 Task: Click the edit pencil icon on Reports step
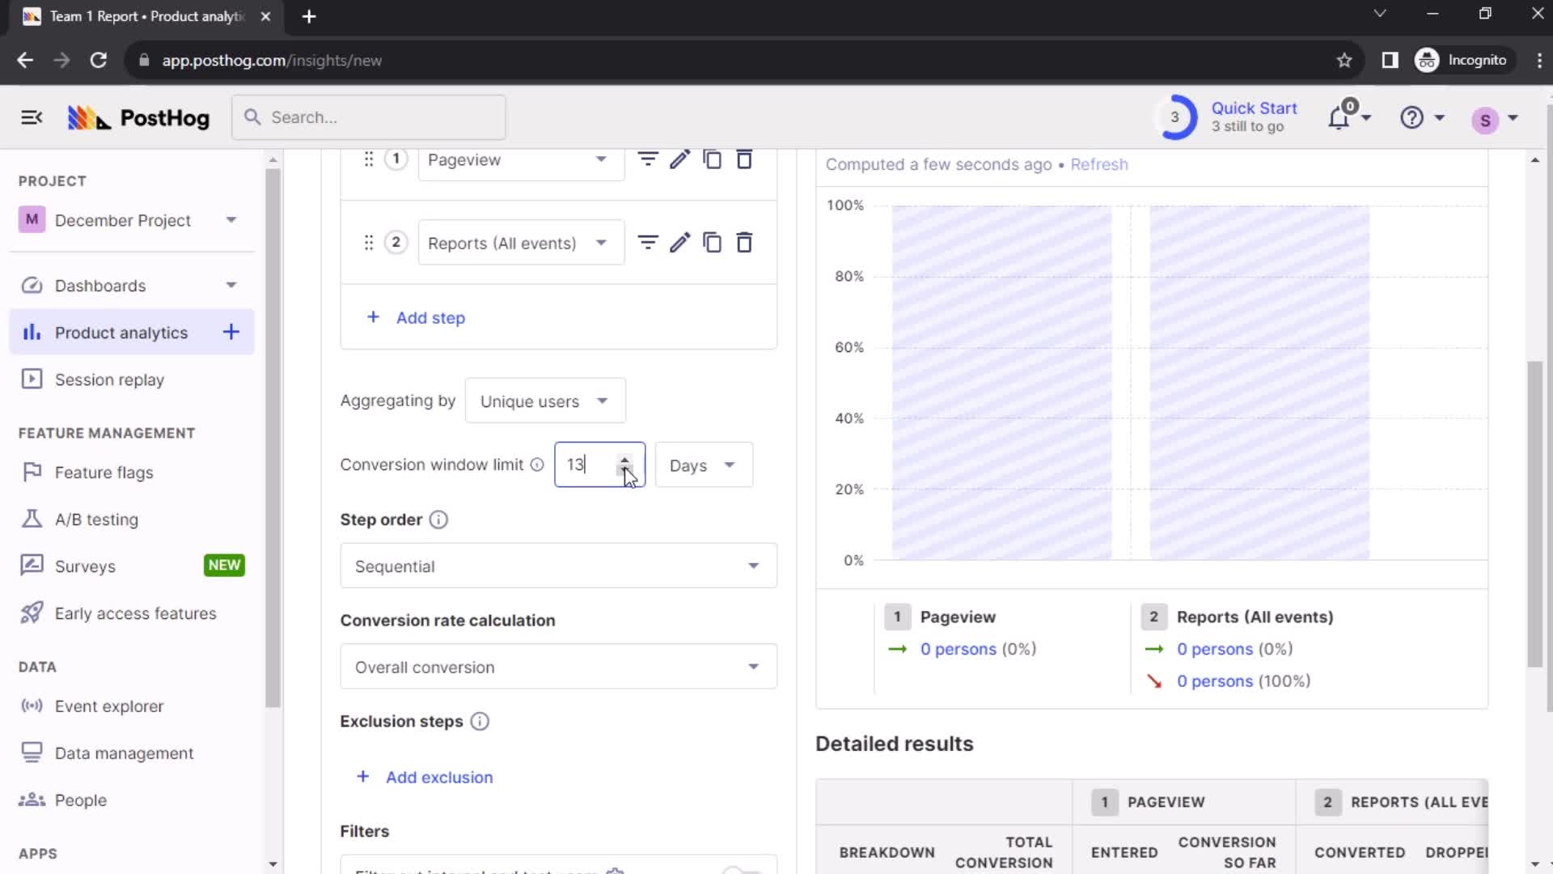(680, 244)
